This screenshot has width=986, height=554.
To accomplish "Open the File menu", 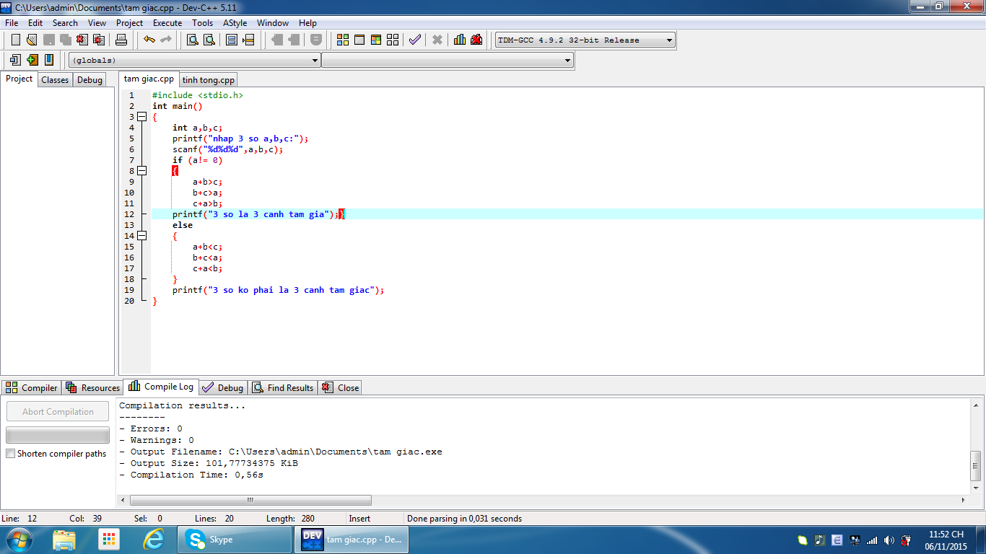I will coord(12,23).
